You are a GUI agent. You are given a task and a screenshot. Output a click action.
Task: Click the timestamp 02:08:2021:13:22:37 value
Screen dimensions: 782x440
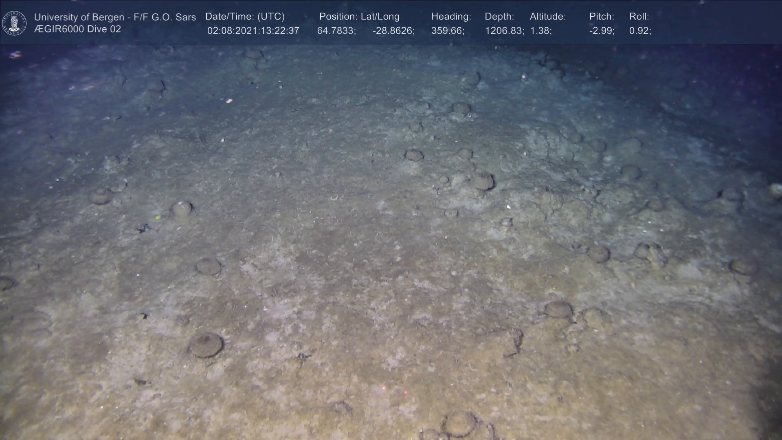[x=253, y=31]
